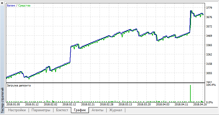Click the 2018.04.11 date label
Viewport: 219px width, 115px height.
(x=181, y=104)
